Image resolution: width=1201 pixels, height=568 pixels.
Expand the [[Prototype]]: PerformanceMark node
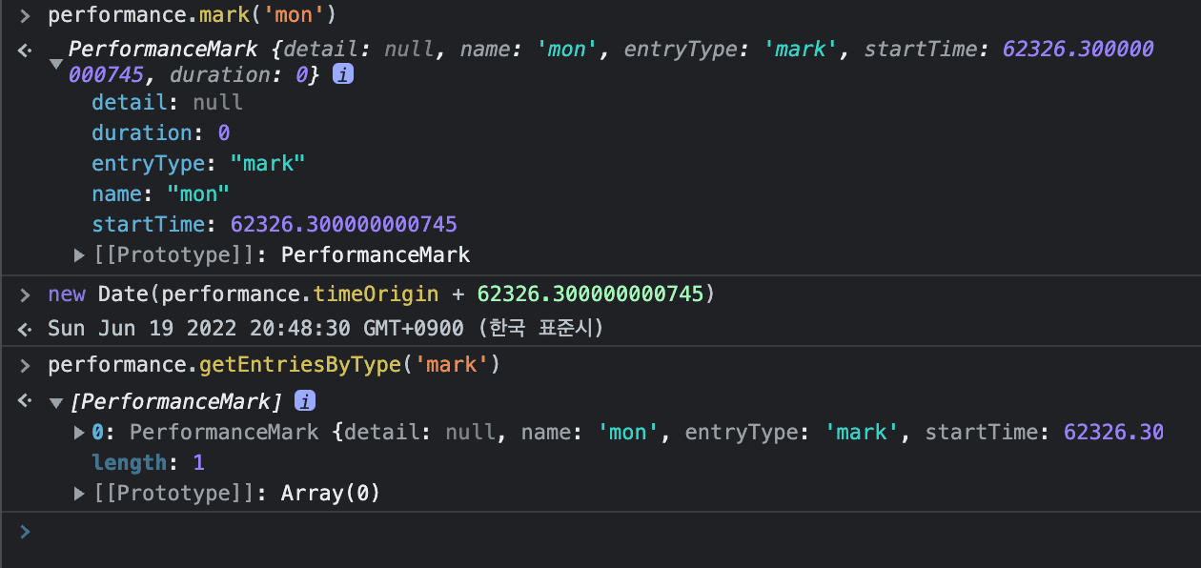tap(80, 255)
